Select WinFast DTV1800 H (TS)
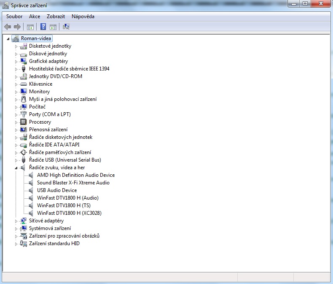This screenshot has width=333, height=284. click(x=64, y=206)
